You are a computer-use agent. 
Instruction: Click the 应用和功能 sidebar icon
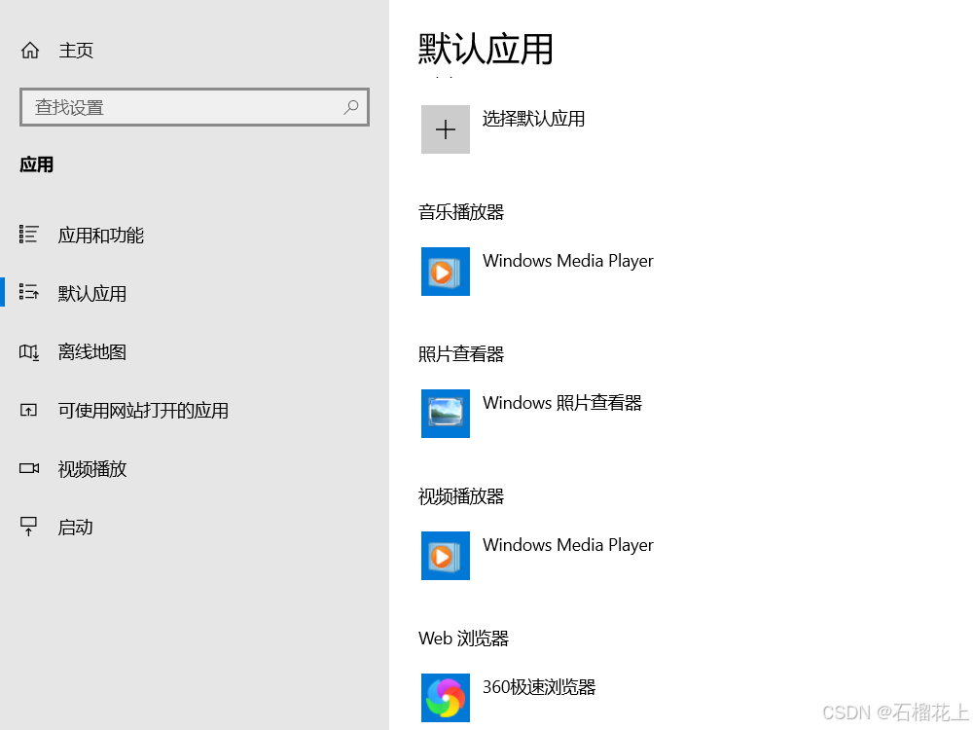tap(28, 235)
